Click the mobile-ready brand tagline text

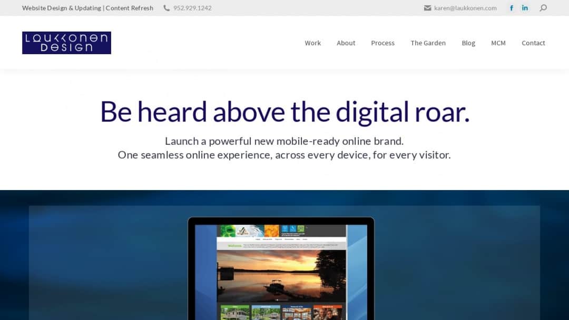(284, 147)
